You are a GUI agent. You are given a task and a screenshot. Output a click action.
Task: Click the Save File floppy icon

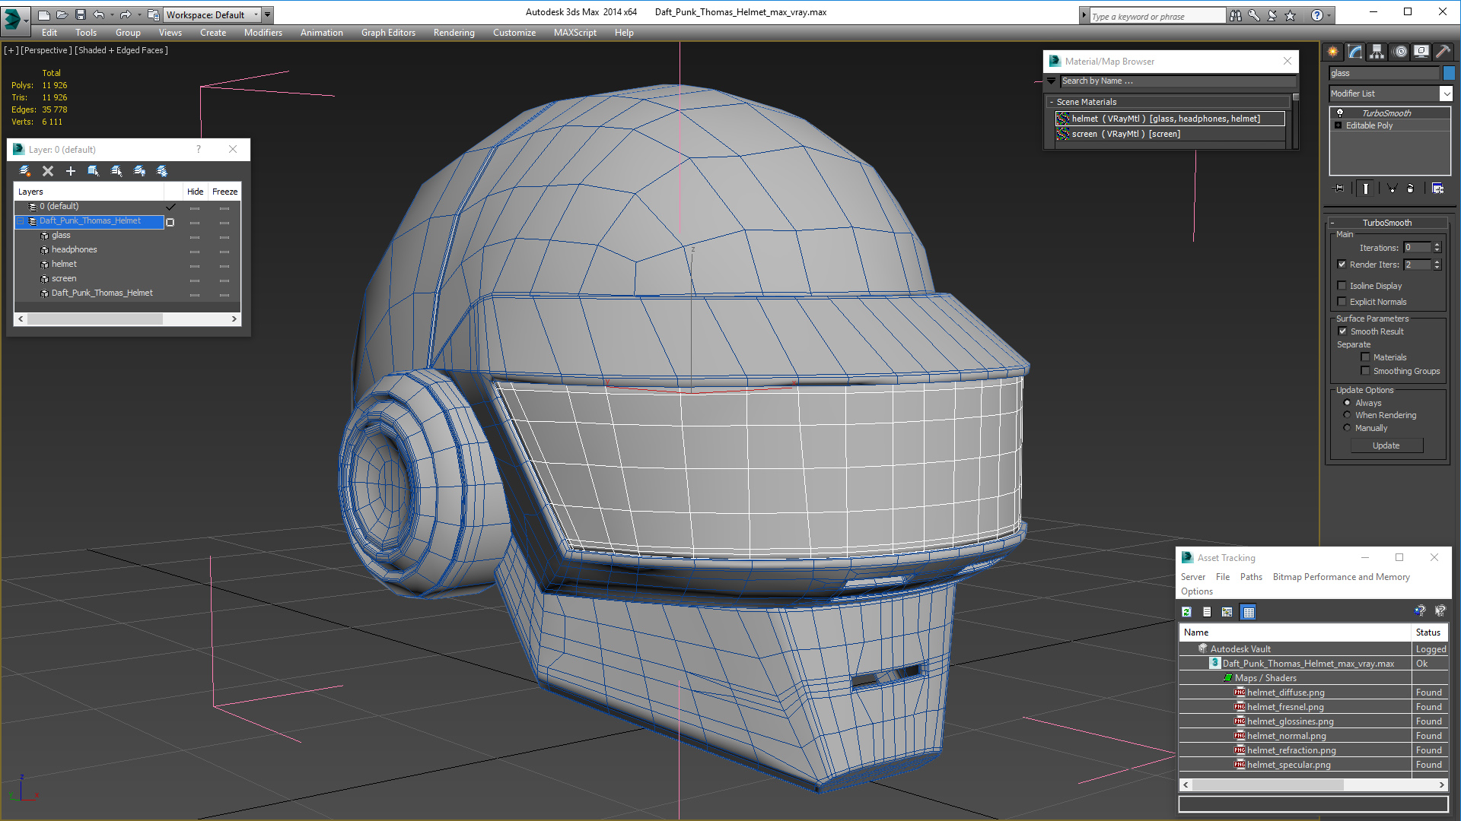(80, 14)
